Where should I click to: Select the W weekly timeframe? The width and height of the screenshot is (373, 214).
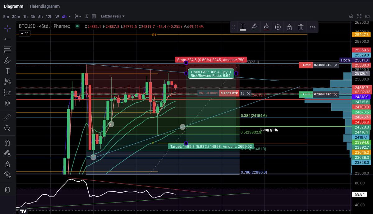coord(57,16)
